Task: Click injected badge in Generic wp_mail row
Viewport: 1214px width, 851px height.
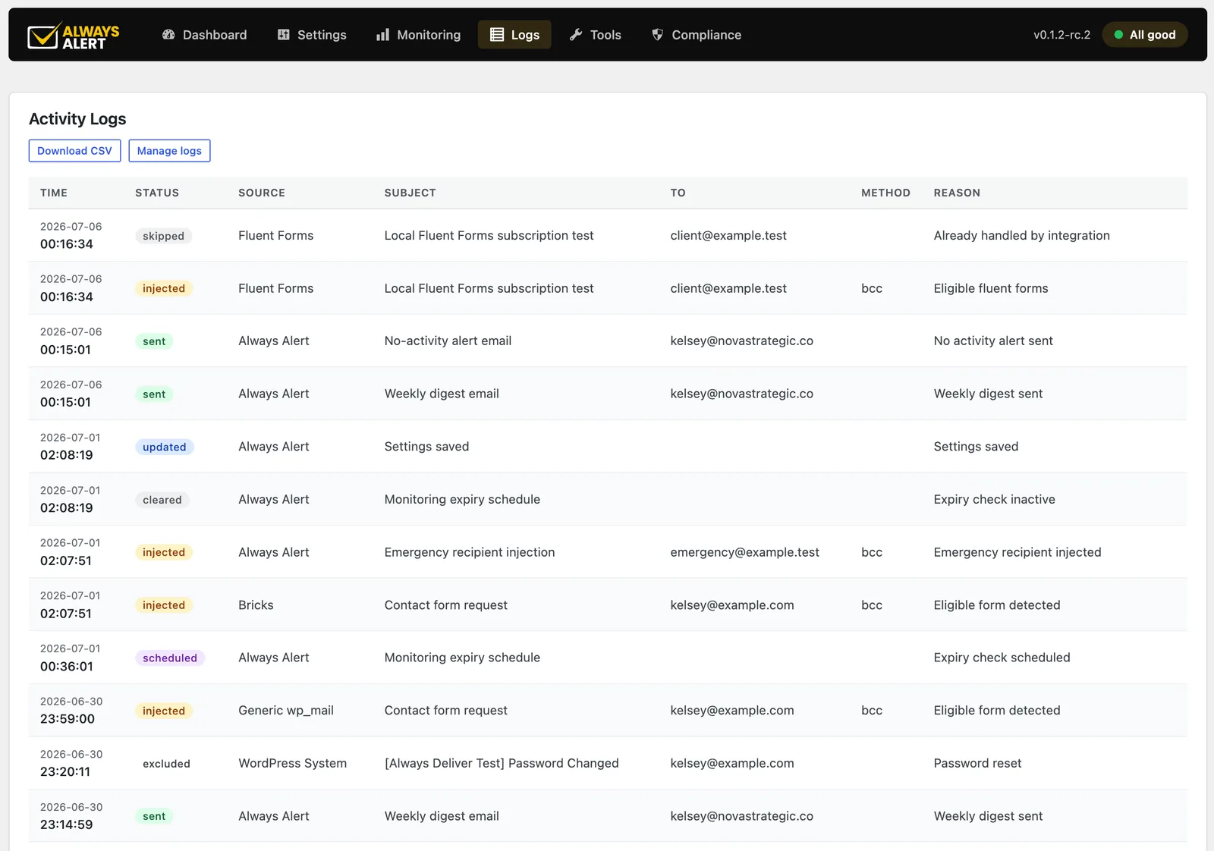Action: pos(164,711)
